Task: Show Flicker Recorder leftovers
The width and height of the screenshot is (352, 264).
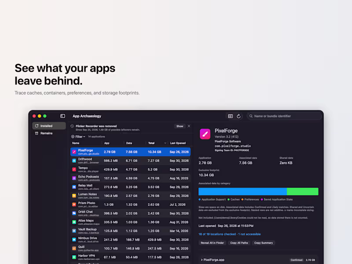Action: click(180, 126)
